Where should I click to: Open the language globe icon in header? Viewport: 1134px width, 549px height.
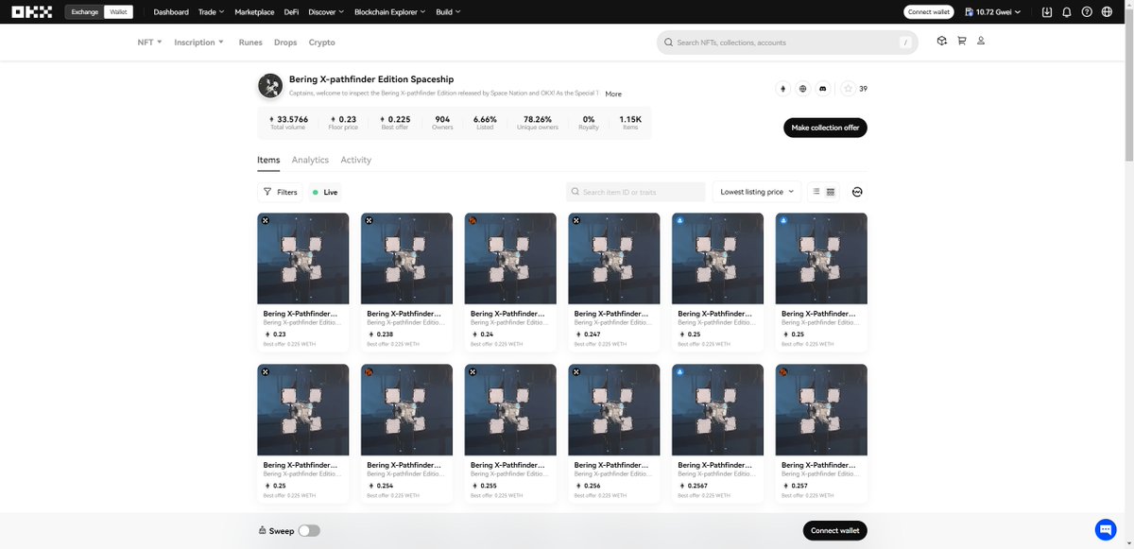click(1107, 12)
